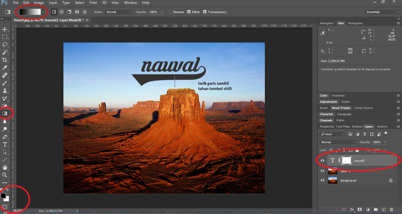Screen dimensions: 402x214
Task: Delete layer using the trash icon
Action: (392, 210)
